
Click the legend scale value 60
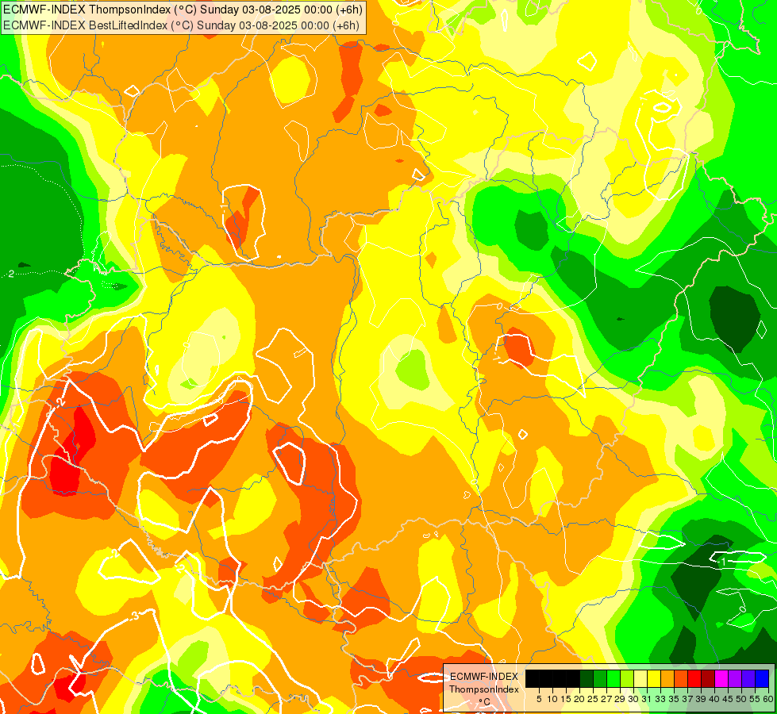(768, 699)
